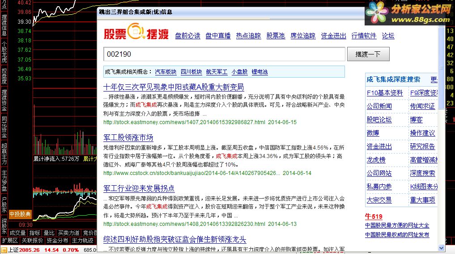Open 研究报告 link
The image size is (455, 254).
422,146
